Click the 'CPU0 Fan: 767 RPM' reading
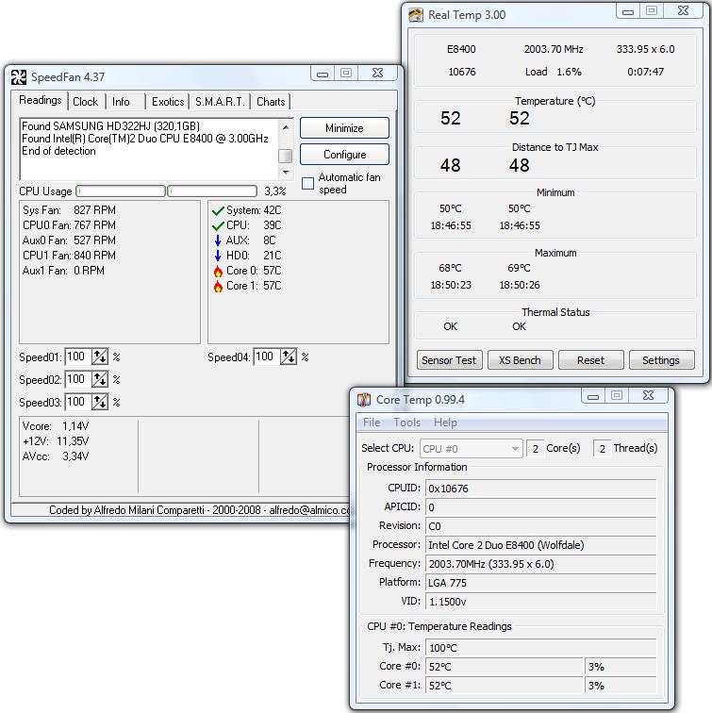This screenshot has width=712, height=713. click(69, 225)
